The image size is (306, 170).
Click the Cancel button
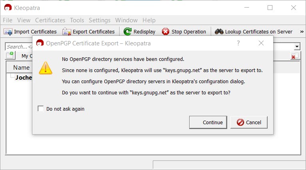(x=249, y=122)
